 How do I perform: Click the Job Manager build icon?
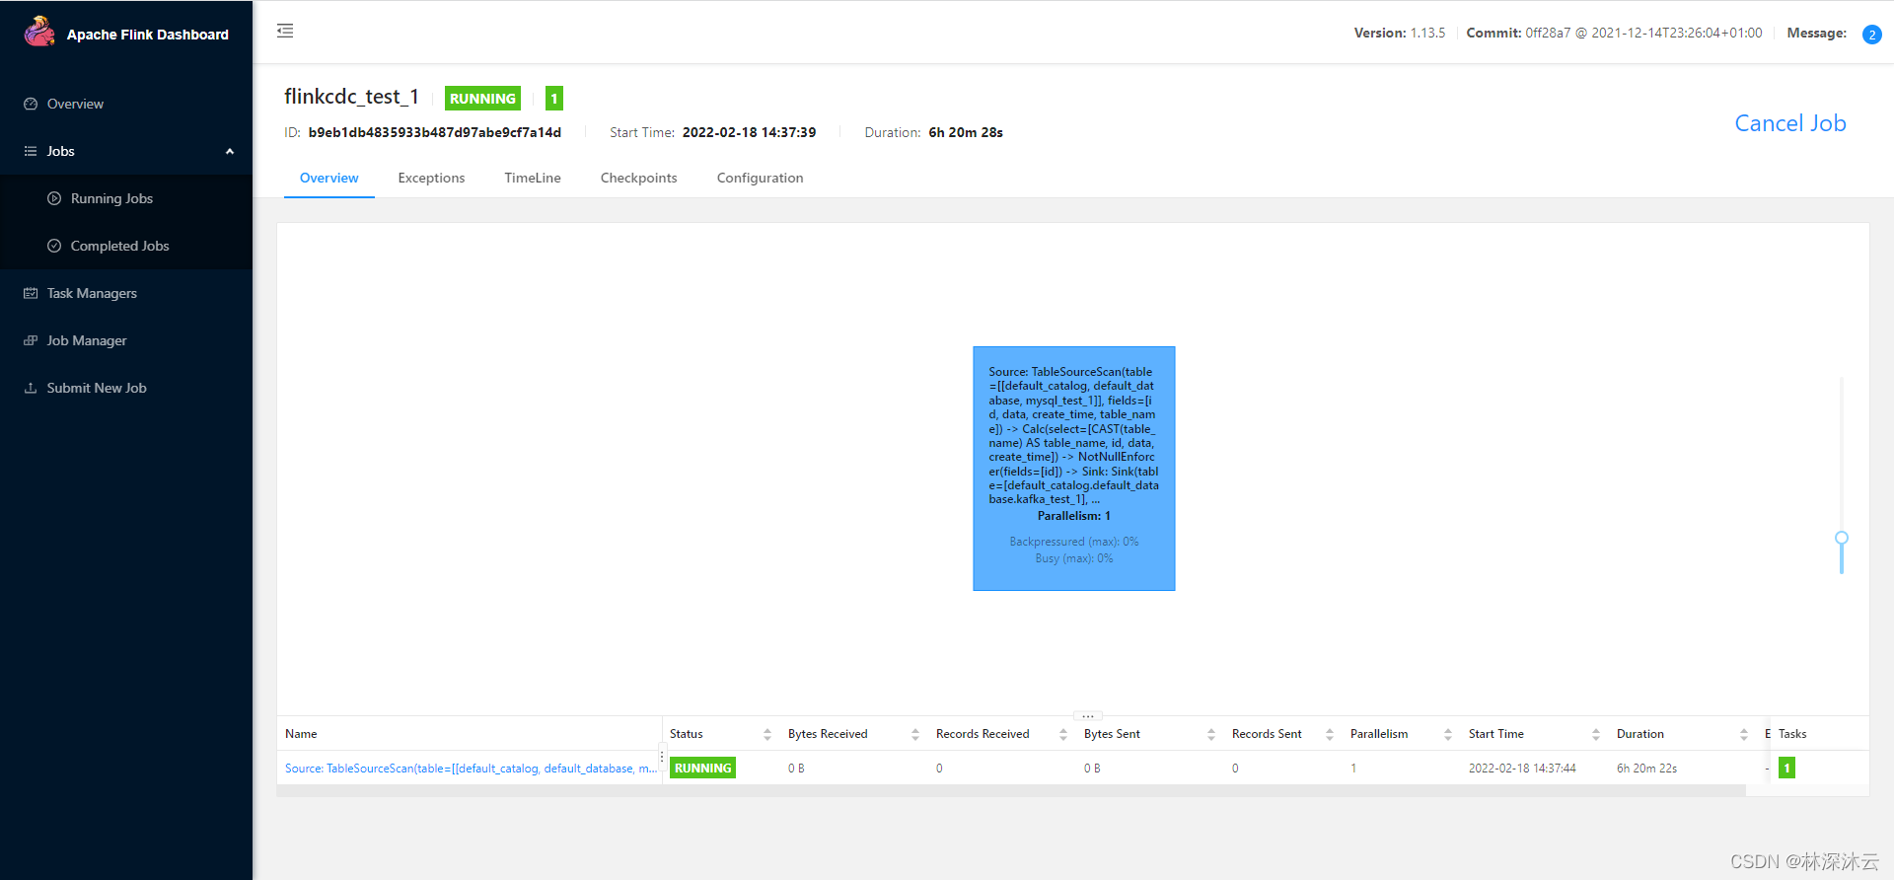(x=31, y=340)
